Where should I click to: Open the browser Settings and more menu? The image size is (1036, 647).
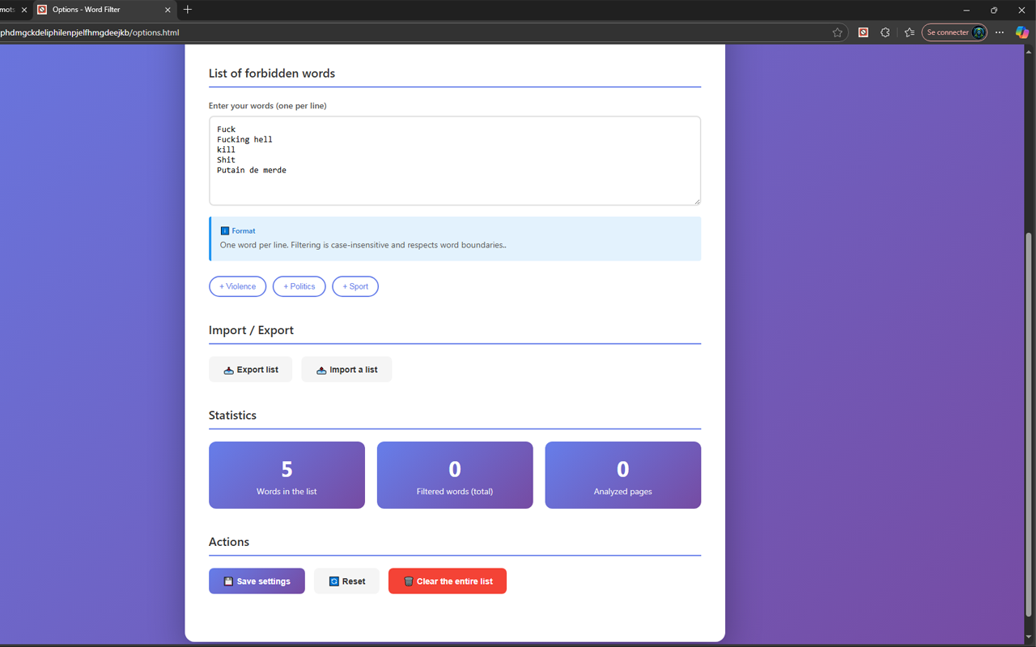1000,32
